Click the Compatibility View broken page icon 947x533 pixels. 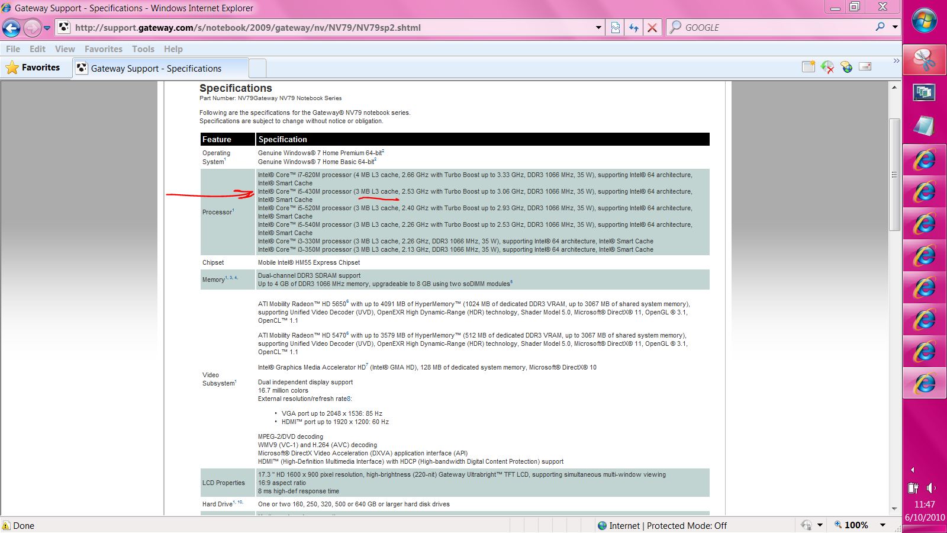[x=616, y=28]
